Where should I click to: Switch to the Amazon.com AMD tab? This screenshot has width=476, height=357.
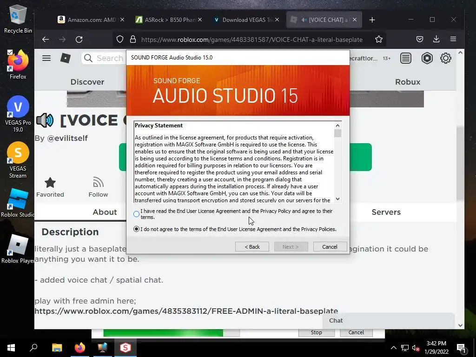coord(91,20)
